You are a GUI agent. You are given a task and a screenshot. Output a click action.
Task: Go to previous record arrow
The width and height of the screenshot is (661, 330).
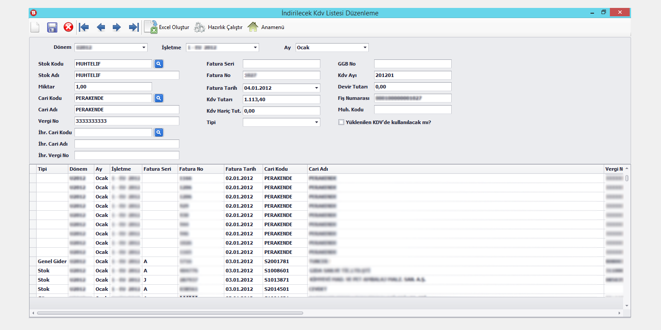pos(101,27)
